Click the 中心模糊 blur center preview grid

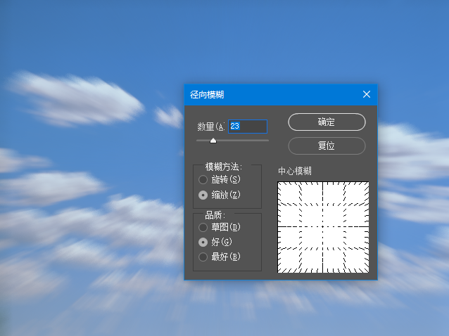[323, 227]
